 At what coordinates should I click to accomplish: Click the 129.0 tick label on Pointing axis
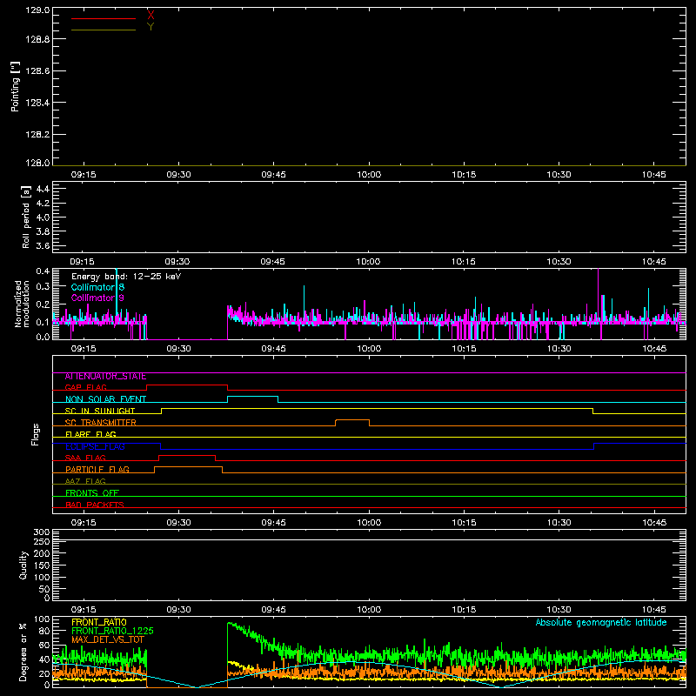[x=37, y=10]
